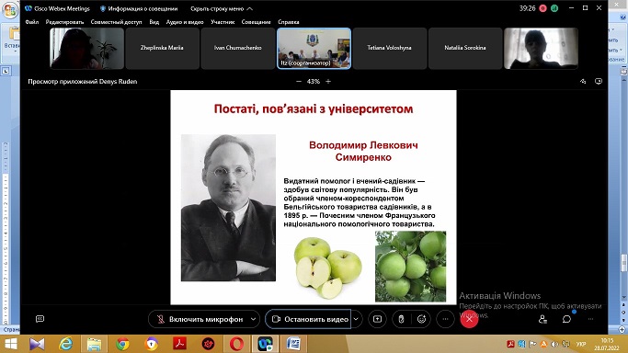Image resolution: width=628 pixels, height=353 pixels.
Task: Open the yellow-and-purple browser icon between Chrome and Acrobat
Action: (152, 344)
